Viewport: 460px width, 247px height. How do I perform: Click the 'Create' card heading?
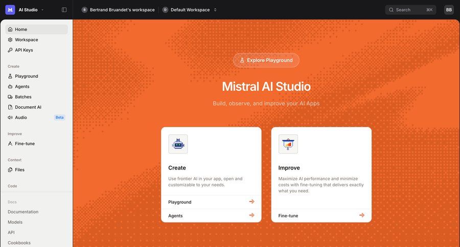point(177,168)
